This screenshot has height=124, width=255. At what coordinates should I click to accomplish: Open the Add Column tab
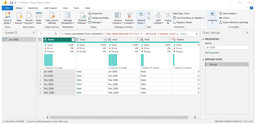[50, 8]
